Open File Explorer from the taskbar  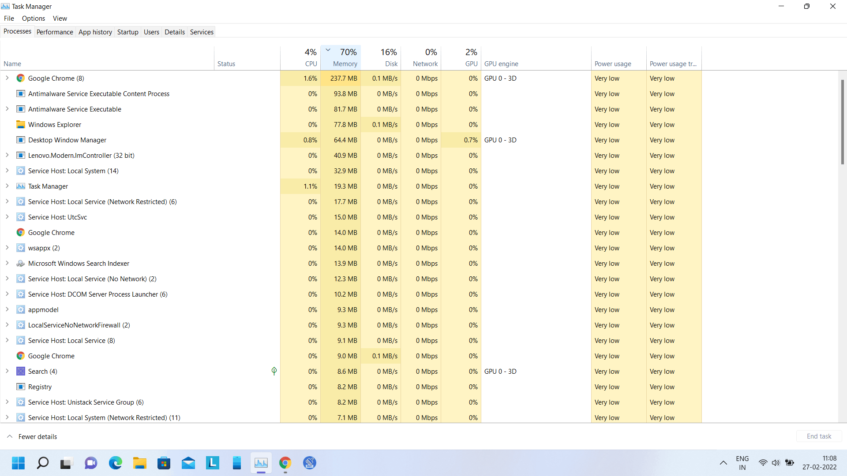(x=140, y=463)
